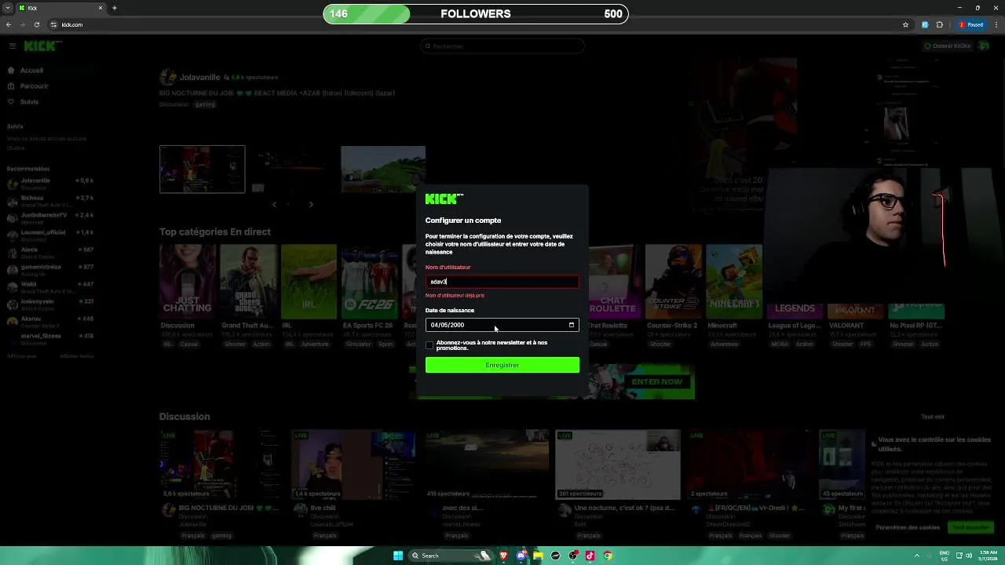The width and height of the screenshot is (1005, 565).
Task: Click the Windows taskbar Search box
Action: (451, 556)
